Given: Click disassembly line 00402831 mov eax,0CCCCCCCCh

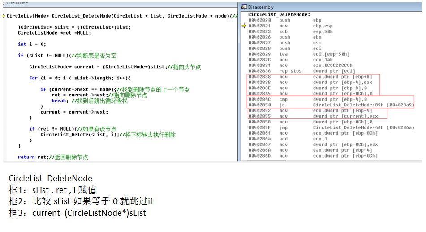Looking at the screenshot, I should coord(300,66).
